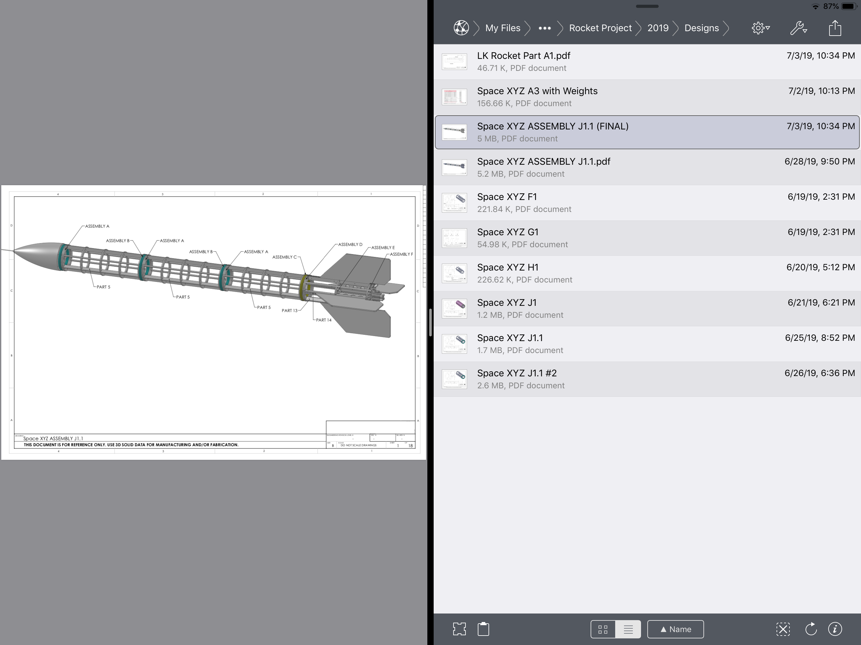This screenshot has width=861, height=645.
Task: Tap Space XYZ J1.1 #2 thumbnail
Action: (454, 379)
